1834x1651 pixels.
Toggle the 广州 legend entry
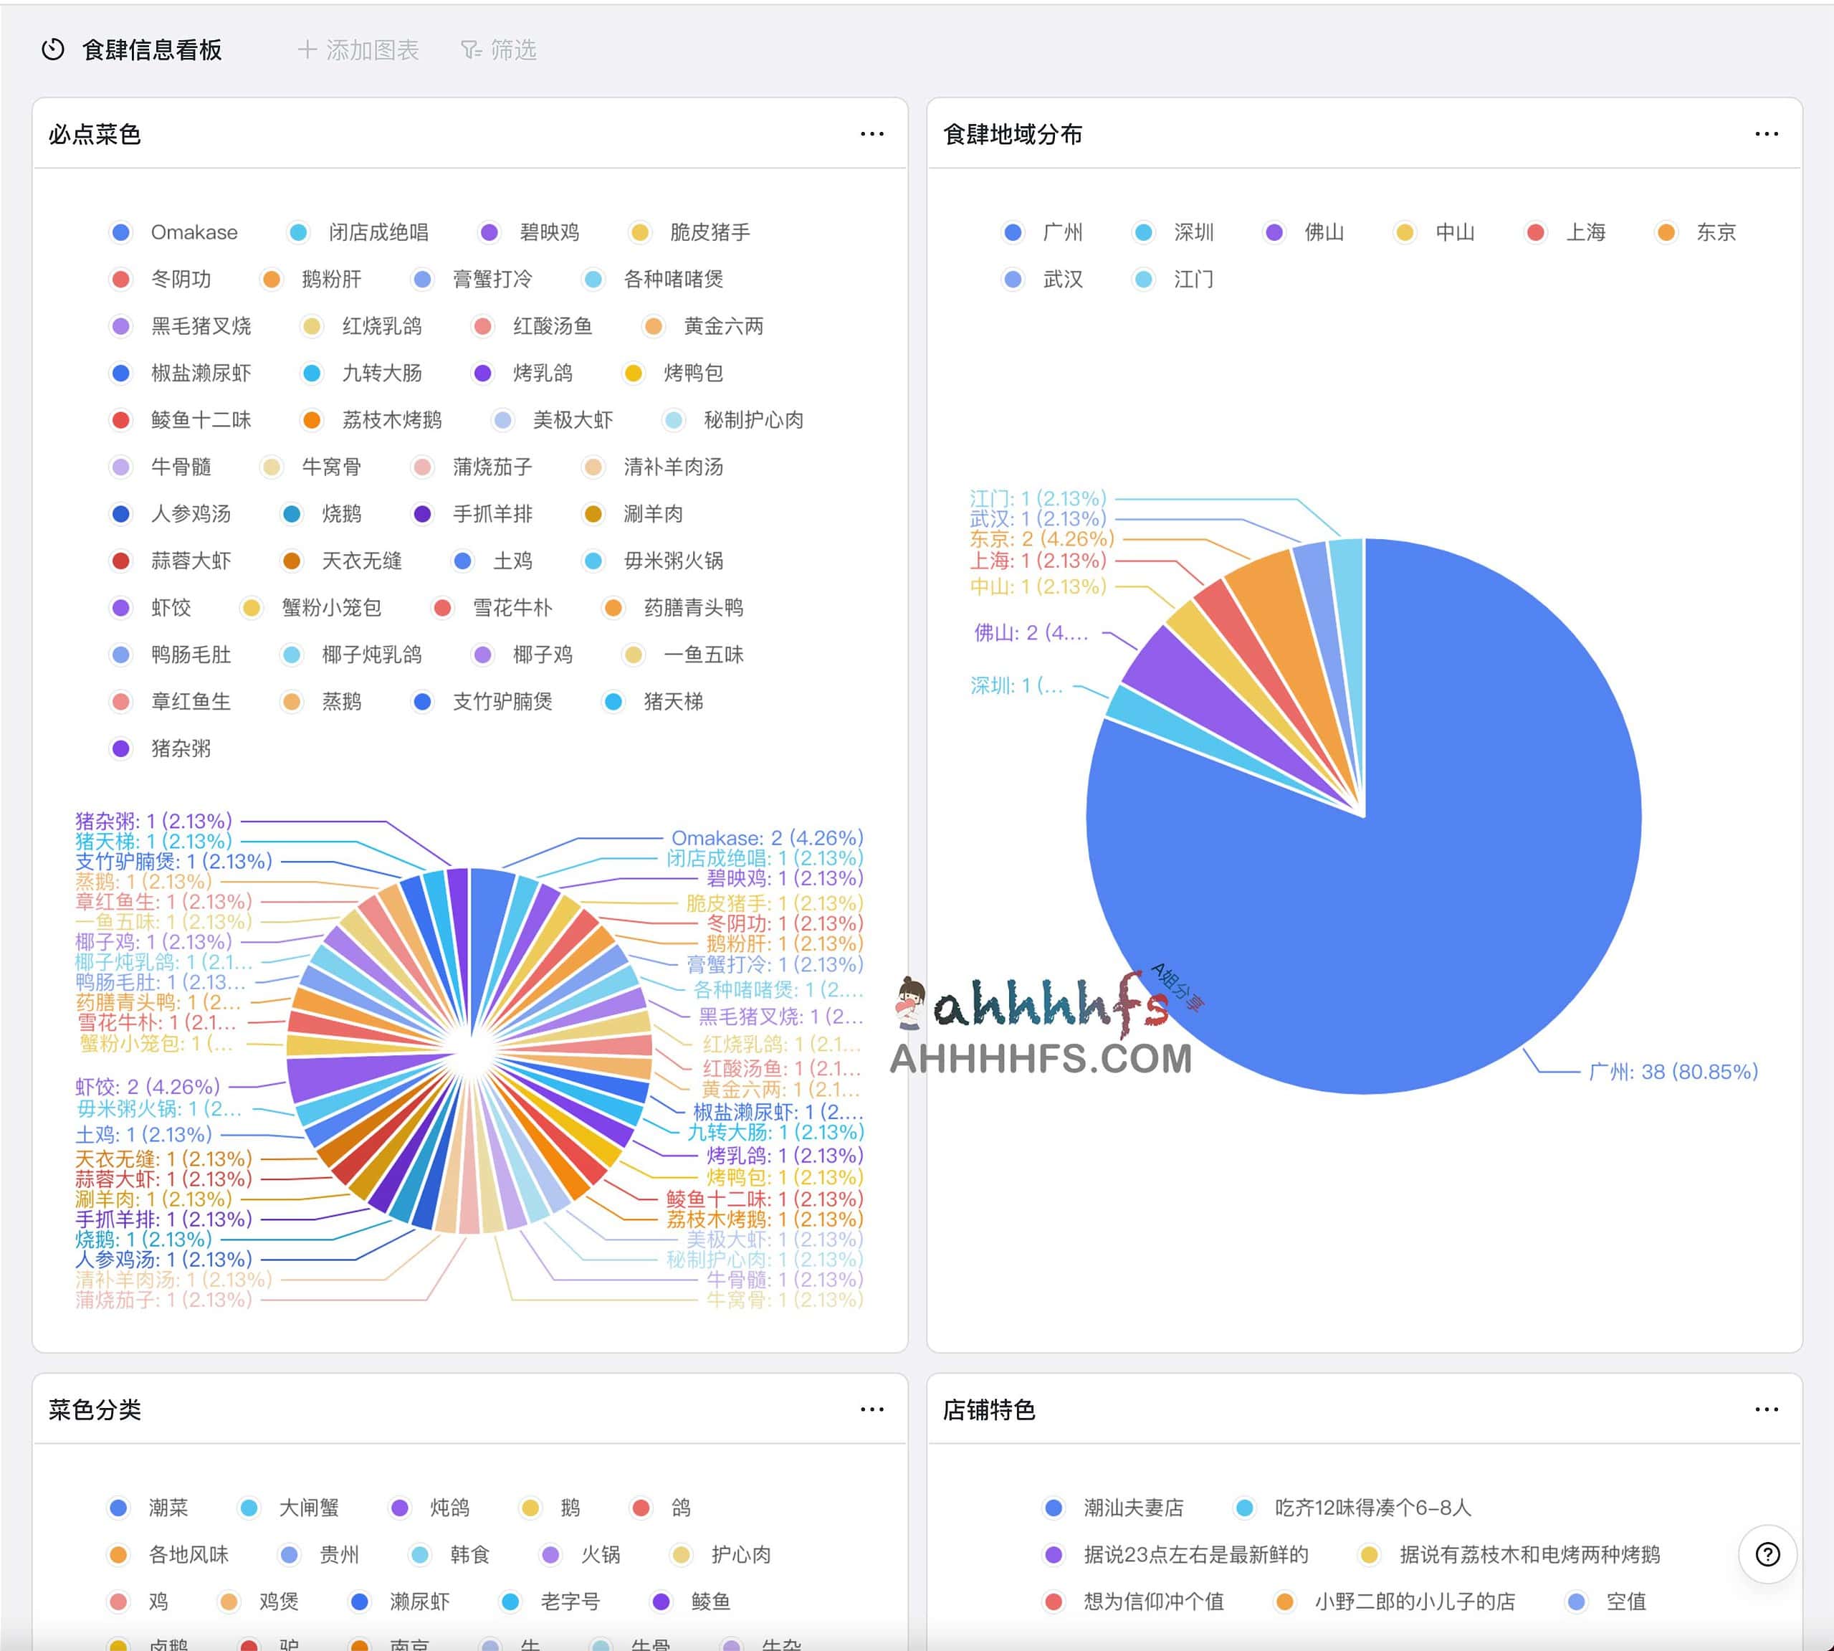pyautogui.click(x=1062, y=232)
